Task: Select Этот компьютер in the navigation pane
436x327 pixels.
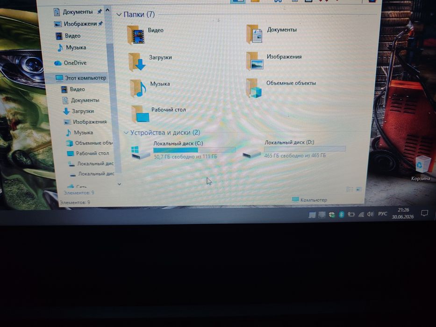Action: click(x=81, y=78)
